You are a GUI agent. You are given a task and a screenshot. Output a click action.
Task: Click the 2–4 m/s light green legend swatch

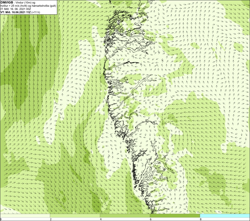[x=75, y=216]
